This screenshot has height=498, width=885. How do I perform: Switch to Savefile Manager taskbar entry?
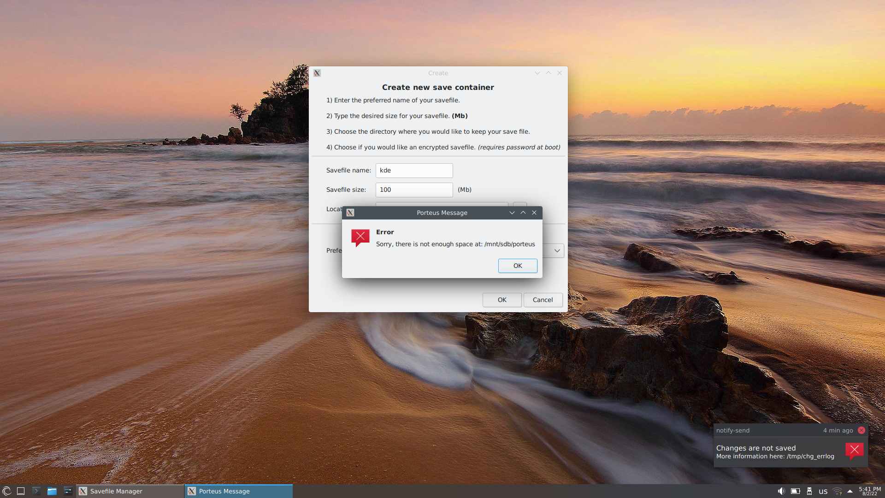130,491
